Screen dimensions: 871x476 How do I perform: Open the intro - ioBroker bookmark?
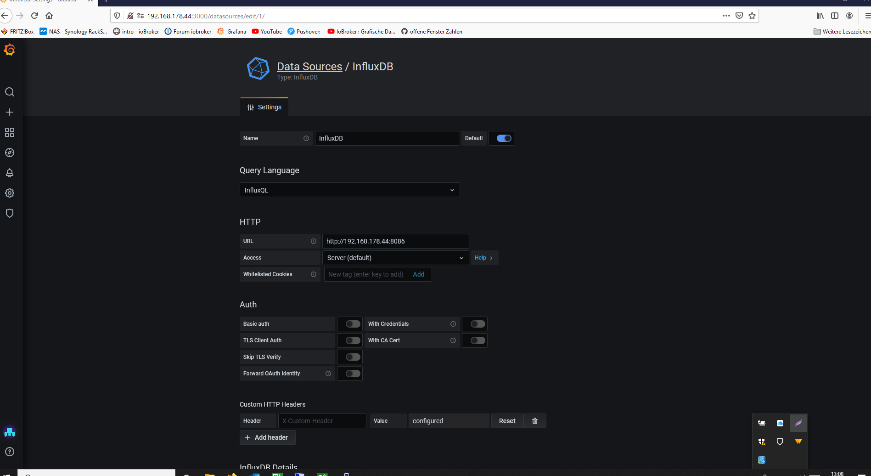tap(136, 31)
